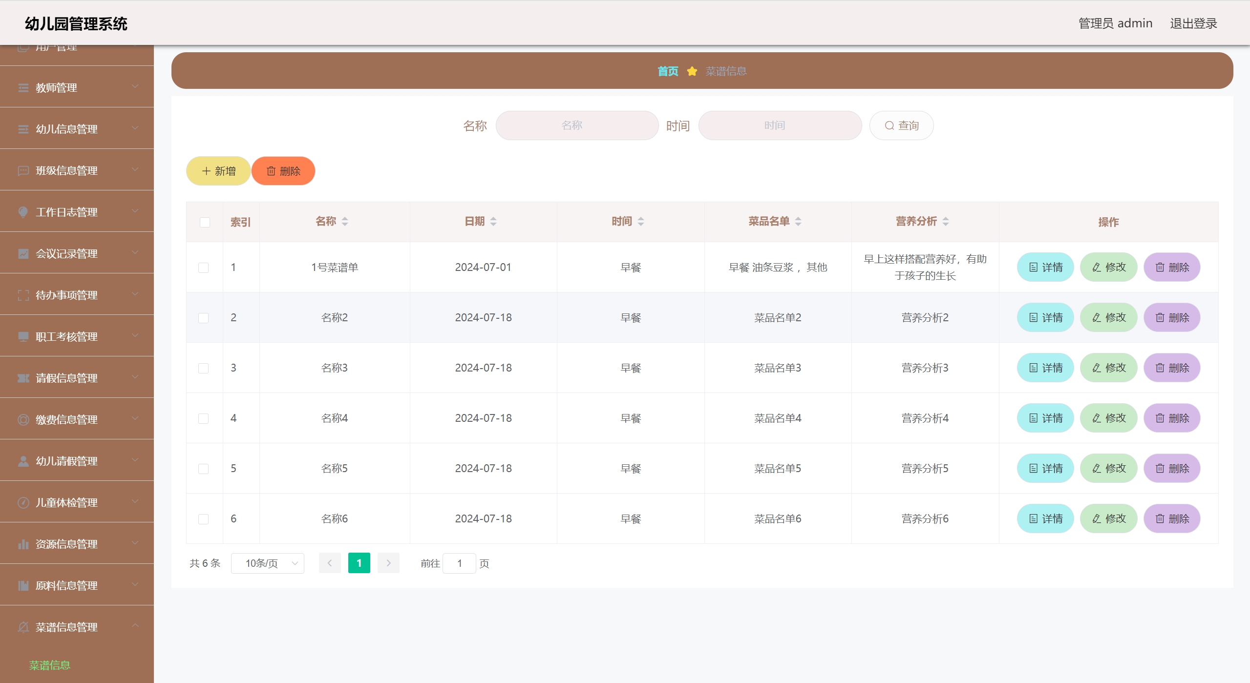Click the star icon in breadcrumb

click(x=692, y=71)
